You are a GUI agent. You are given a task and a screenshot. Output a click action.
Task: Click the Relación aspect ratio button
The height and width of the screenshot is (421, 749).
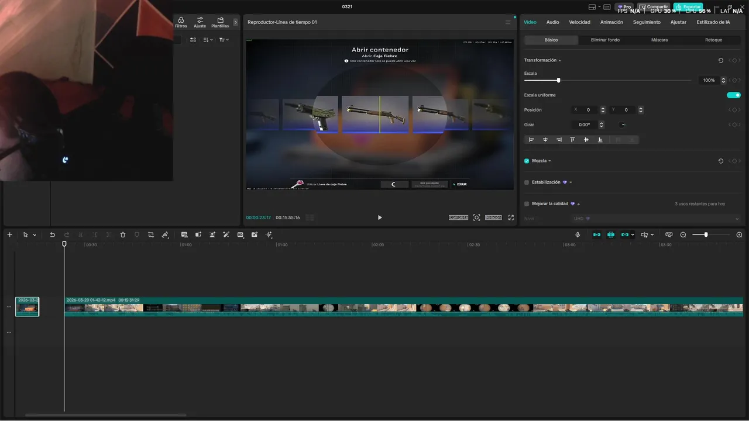(x=493, y=218)
